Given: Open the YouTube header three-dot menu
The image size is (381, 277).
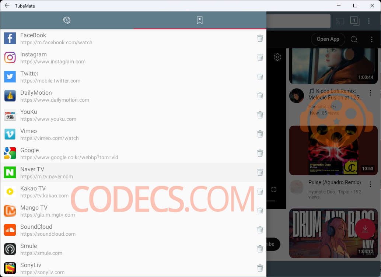Looking at the screenshot, I should tap(371, 39).
